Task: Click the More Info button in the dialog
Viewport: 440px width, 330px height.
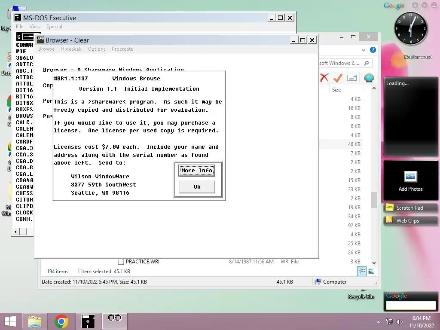Action: [x=197, y=170]
